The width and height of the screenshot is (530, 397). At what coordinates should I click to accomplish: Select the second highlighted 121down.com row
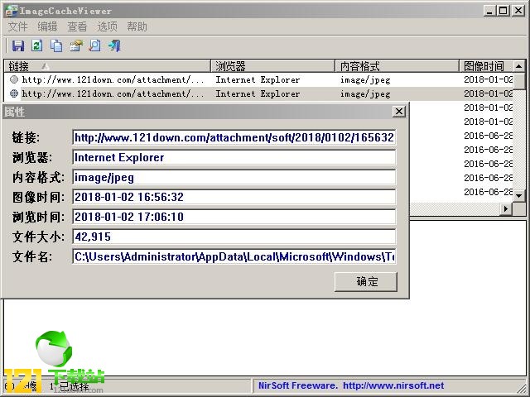258,93
